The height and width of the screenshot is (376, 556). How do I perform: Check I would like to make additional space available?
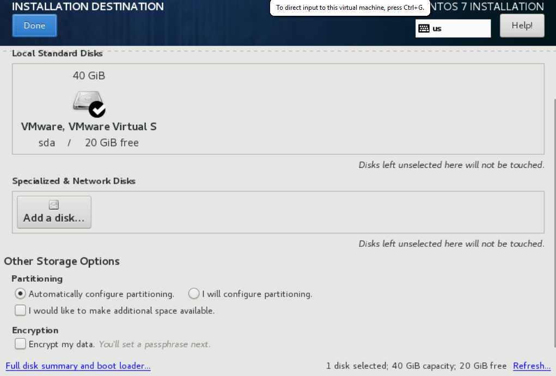coord(20,311)
